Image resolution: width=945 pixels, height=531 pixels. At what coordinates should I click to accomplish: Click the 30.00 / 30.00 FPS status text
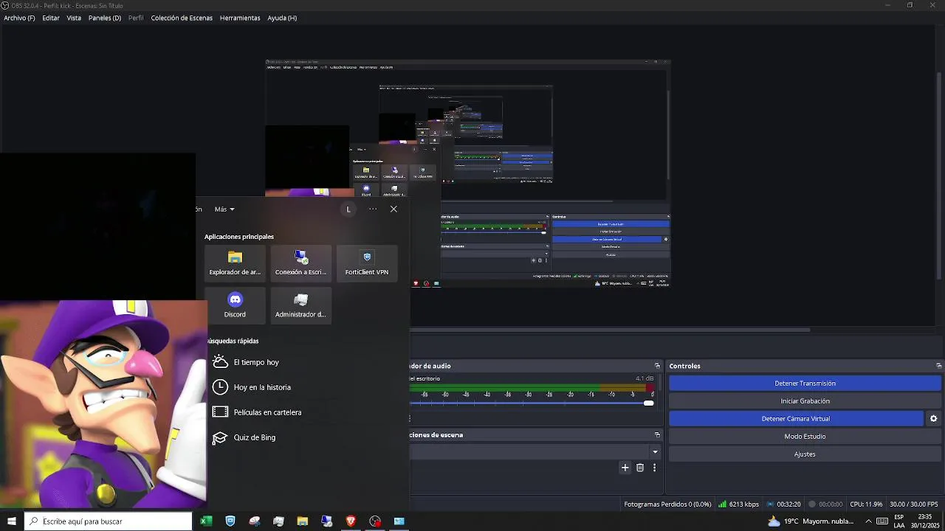point(914,504)
